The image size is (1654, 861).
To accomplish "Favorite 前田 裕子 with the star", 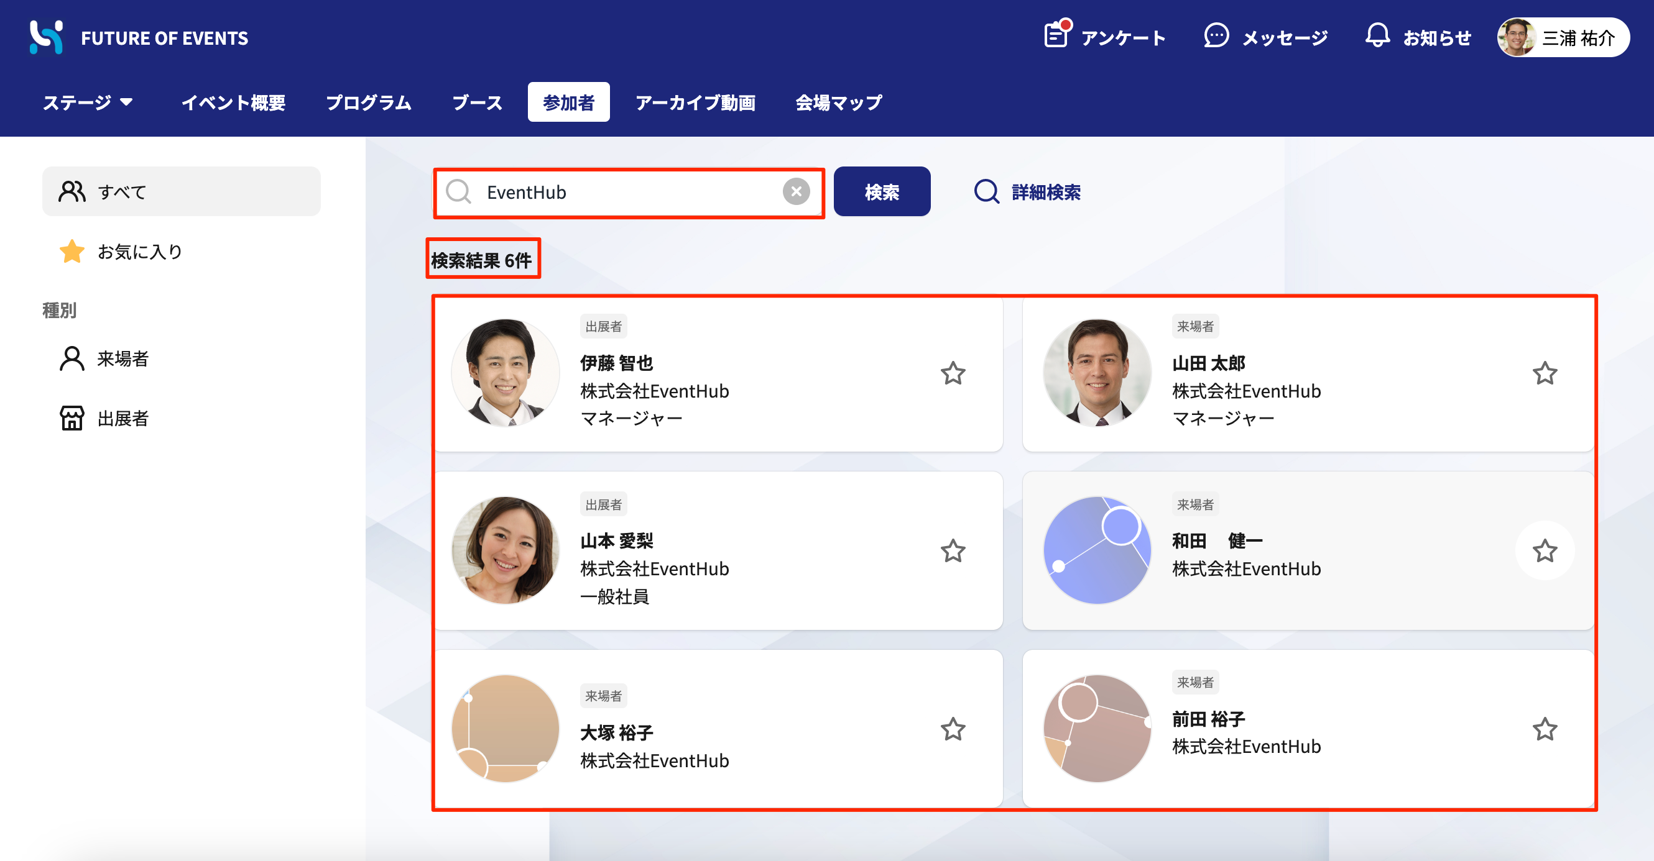I will (1544, 729).
